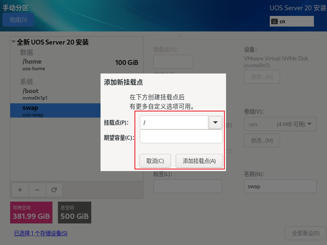Click the mount point text field in dialog
The height and width of the screenshot is (245, 327).
point(174,122)
